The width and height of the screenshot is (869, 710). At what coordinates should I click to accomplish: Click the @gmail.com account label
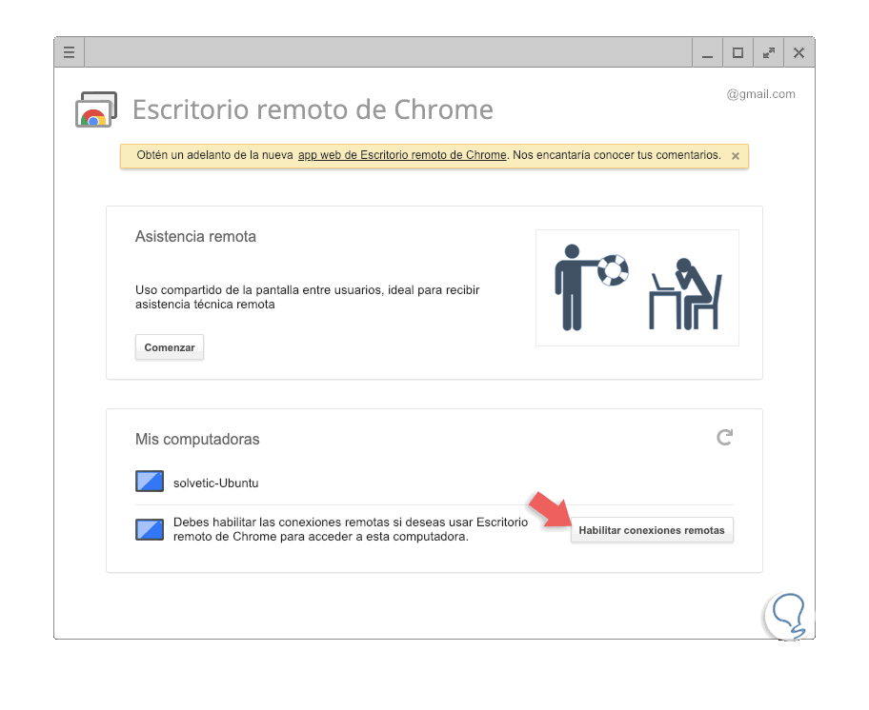[761, 94]
